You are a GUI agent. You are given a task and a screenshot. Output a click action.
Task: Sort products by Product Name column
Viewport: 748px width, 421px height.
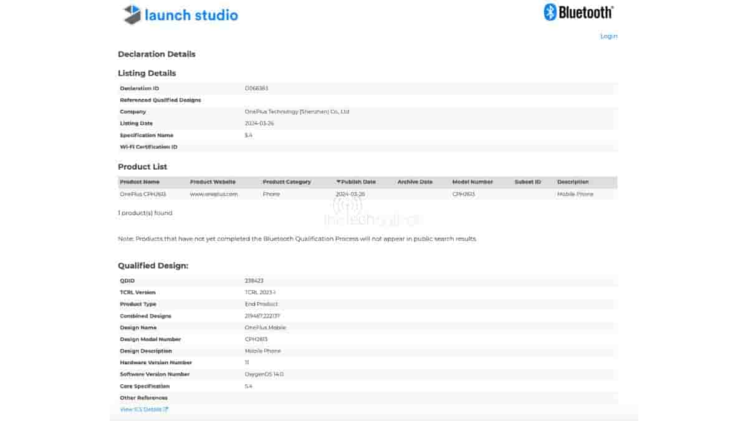click(140, 181)
